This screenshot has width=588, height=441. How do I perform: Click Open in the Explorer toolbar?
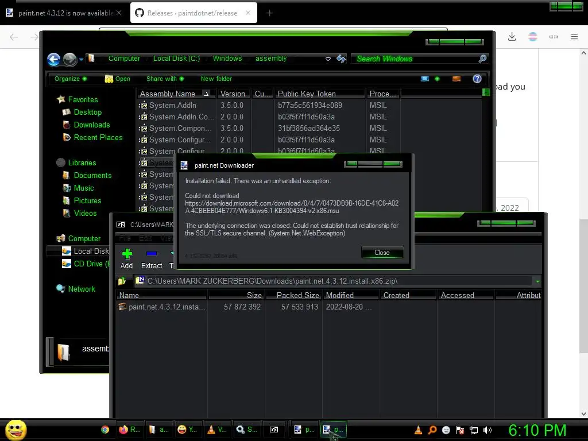118,79
